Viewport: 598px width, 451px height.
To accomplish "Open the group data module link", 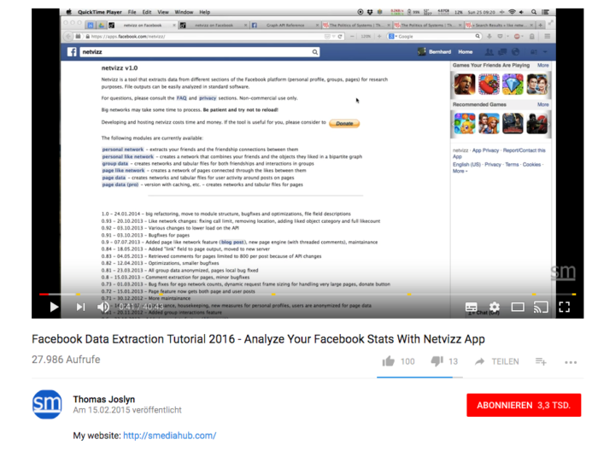I will click(x=114, y=163).
